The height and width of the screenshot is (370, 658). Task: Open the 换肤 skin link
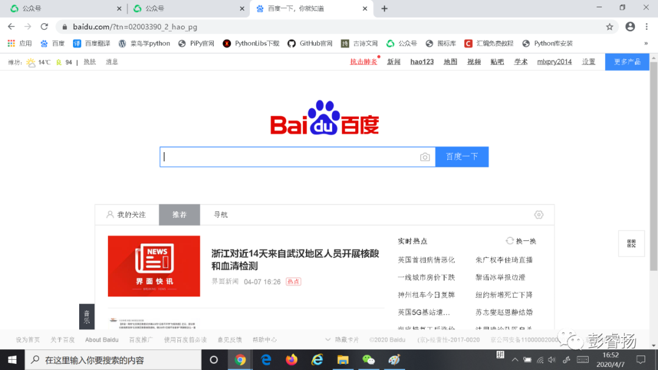click(x=90, y=62)
